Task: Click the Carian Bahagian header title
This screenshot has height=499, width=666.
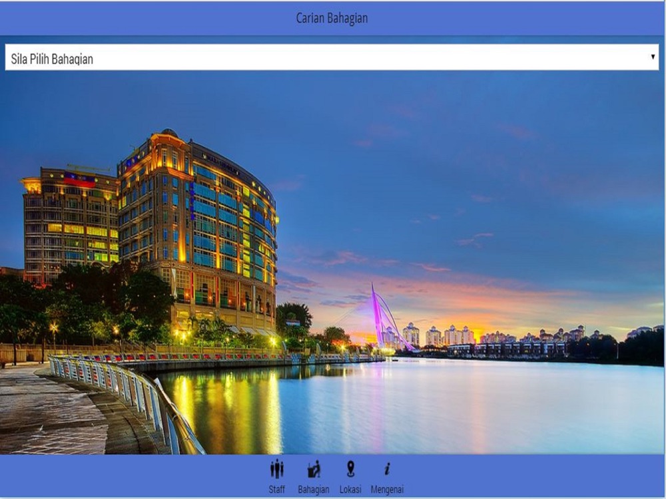Action: pyautogui.click(x=332, y=18)
